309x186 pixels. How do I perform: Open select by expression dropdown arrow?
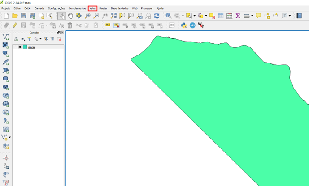point(206,16)
